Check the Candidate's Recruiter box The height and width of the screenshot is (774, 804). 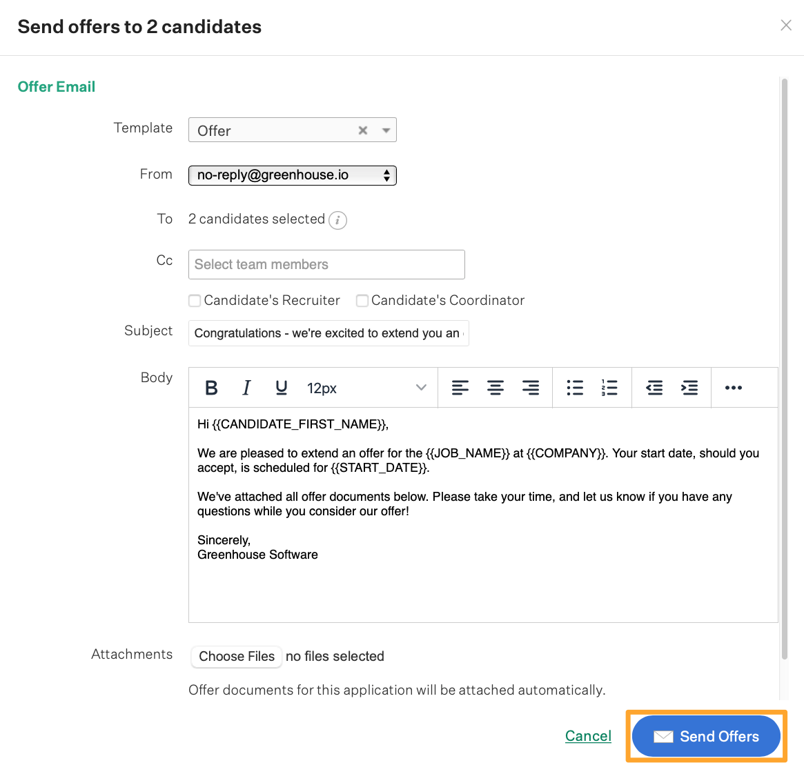[195, 300]
